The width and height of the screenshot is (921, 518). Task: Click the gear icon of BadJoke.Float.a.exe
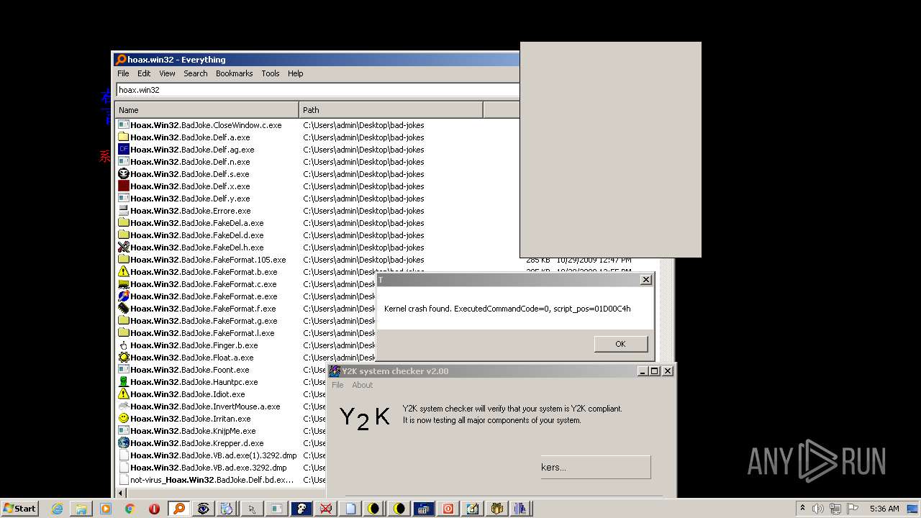click(x=123, y=358)
